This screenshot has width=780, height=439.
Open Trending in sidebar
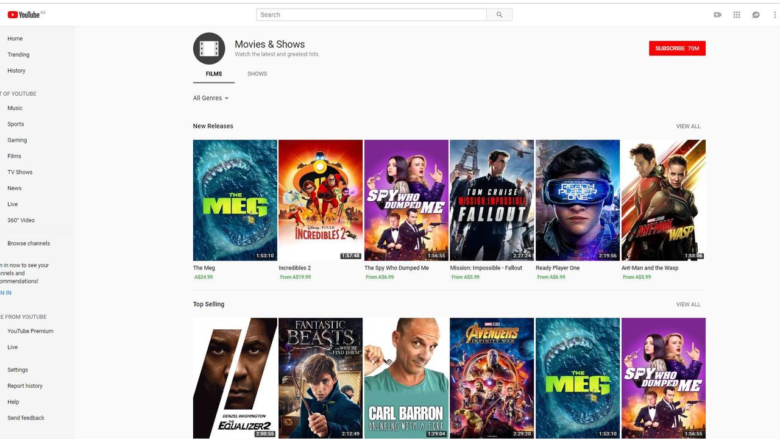coord(18,54)
